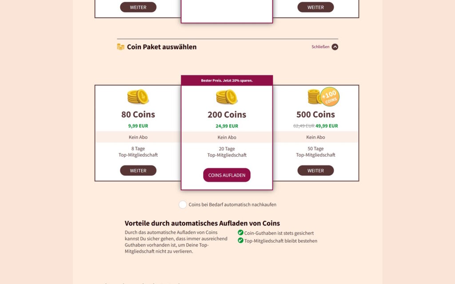Click the coin stack icon for 200 Coins
455x284 pixels.
click(x=227, y=97)
